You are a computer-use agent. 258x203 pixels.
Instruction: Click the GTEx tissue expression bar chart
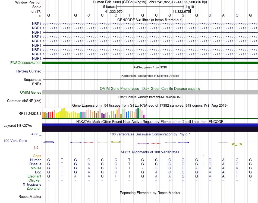(x=93, y=113)
